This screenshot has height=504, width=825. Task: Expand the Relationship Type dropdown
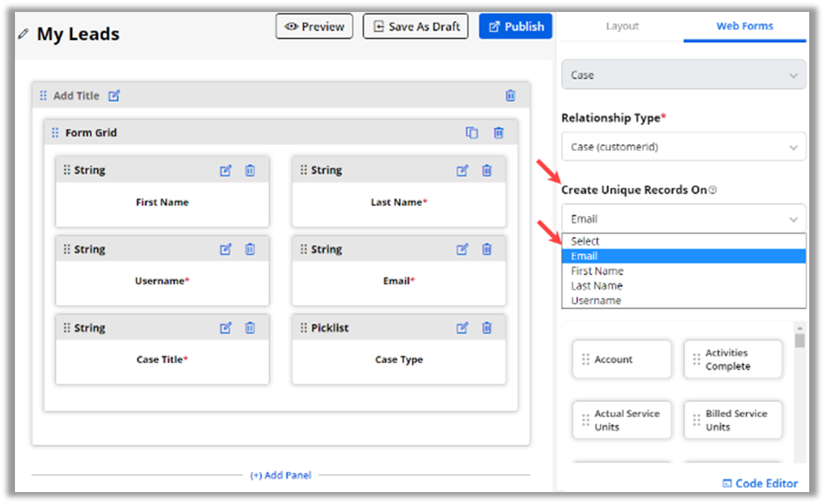683,147
